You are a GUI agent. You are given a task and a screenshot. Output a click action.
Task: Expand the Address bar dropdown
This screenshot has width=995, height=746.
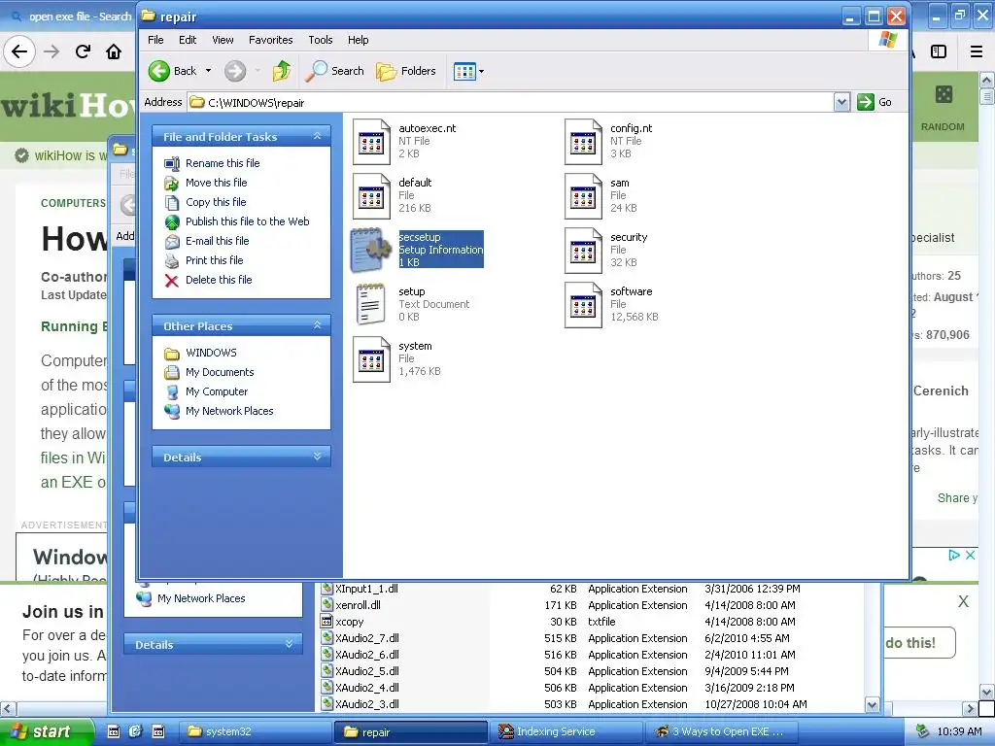click(x=841, y=102)
